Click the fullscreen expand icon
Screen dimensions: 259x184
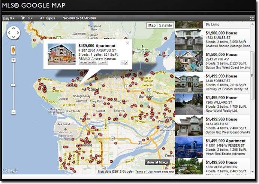[x=252, y=18]
